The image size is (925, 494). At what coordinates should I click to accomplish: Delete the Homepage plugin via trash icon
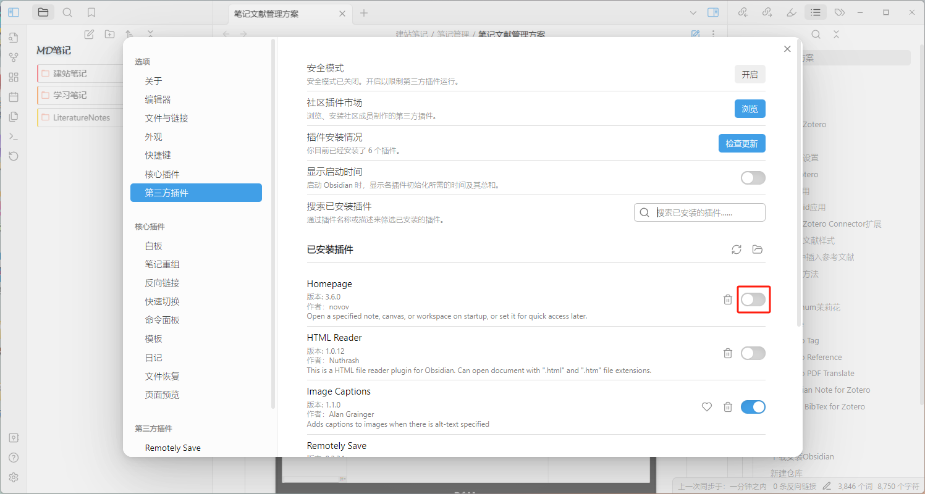point(728,299)
